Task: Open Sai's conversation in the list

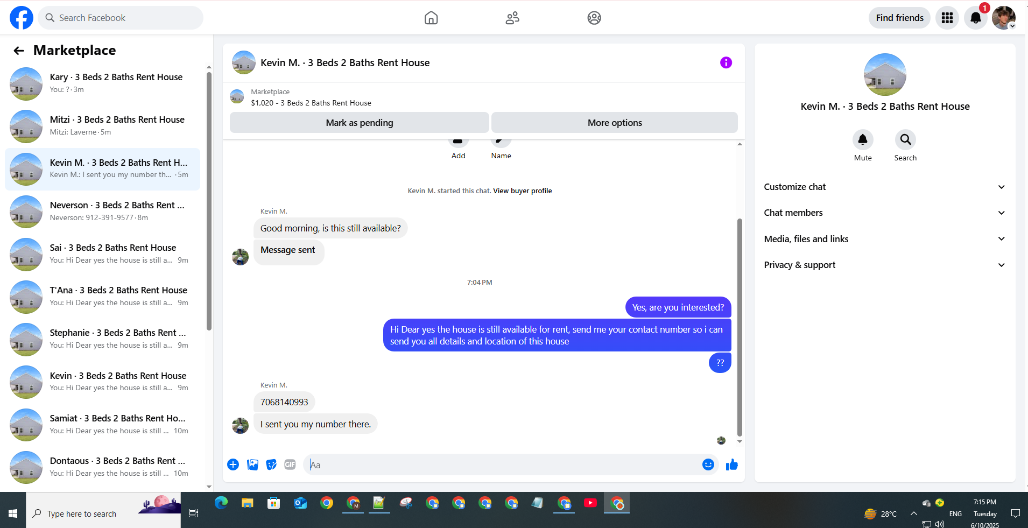Action: pos(102,254)
